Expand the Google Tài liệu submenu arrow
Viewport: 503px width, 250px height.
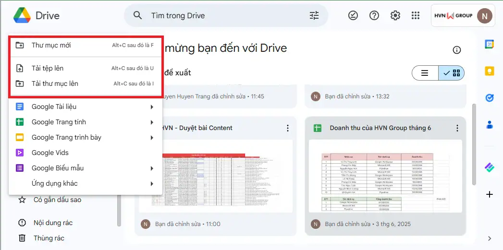152,107
